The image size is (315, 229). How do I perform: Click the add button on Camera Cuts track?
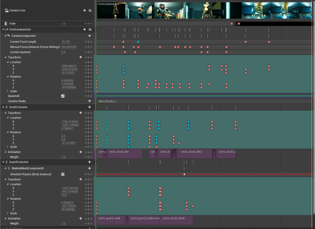pyautogui.click(x=85, y=10)
